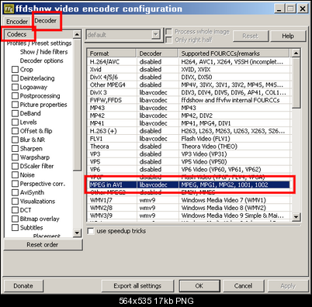Enable the Sharpen checkbox
The image size is (312, 307).
coord(16,149)
